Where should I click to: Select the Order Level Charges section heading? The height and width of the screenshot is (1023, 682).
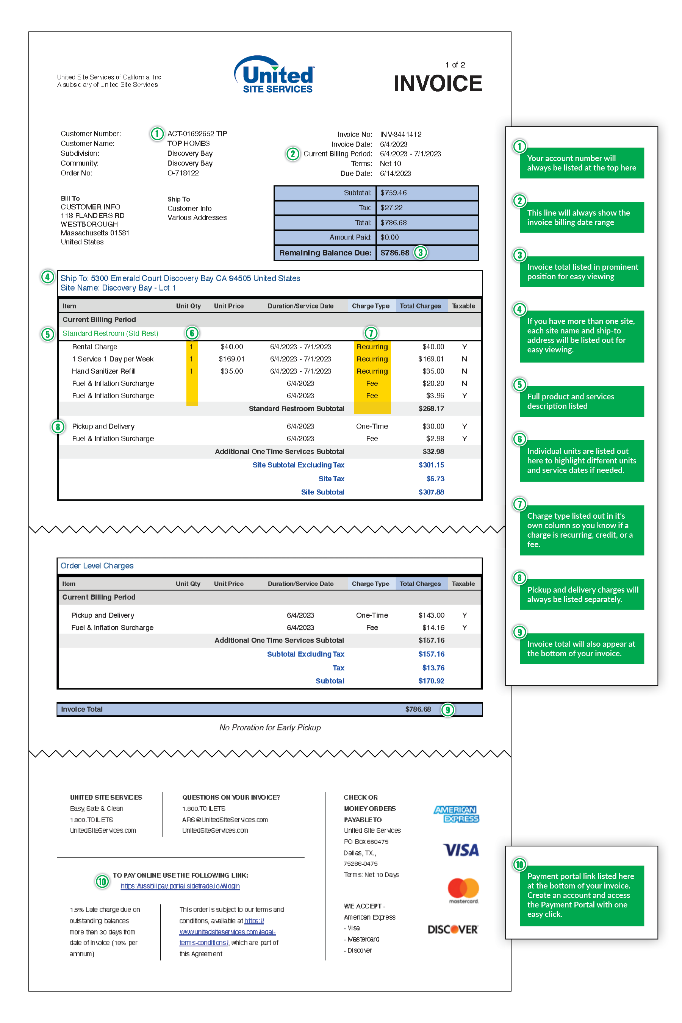(x=97, y=565)
